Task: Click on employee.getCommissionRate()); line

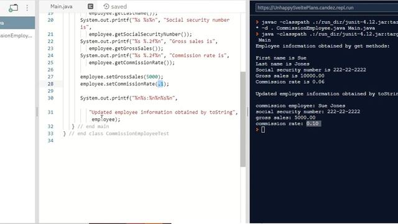Action: (132, 62)
